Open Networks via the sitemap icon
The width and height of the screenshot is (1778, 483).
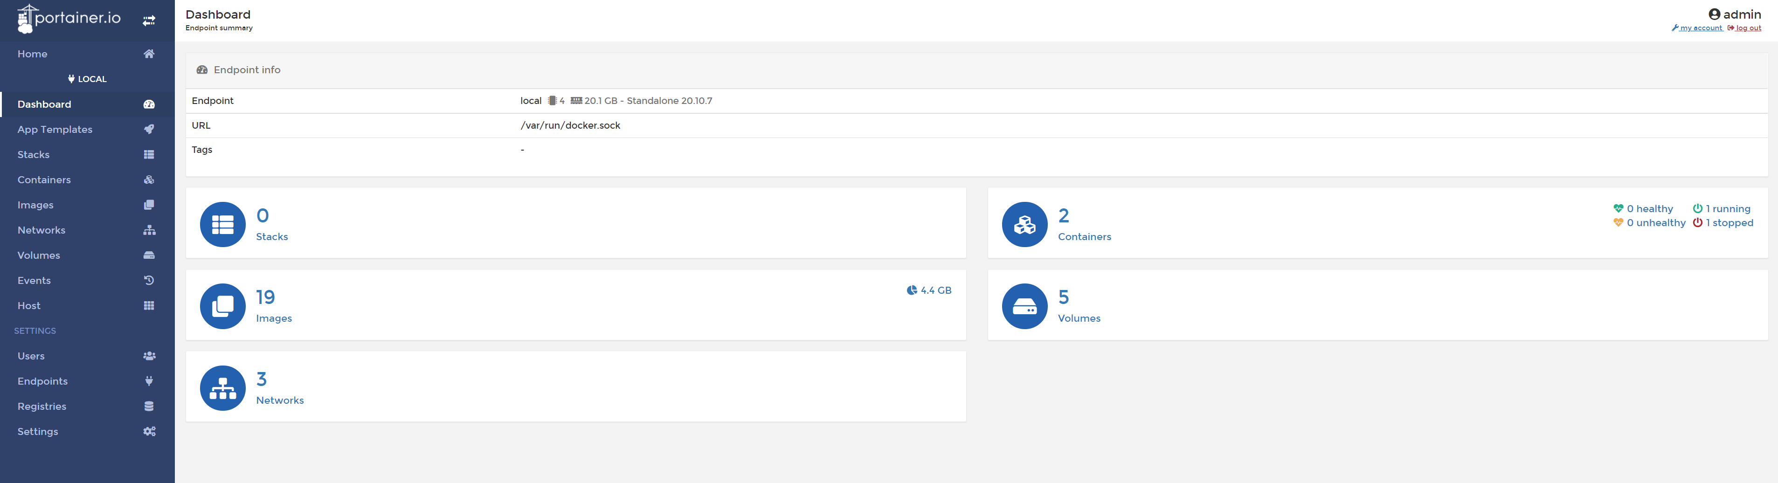click(x=149, y=230)
